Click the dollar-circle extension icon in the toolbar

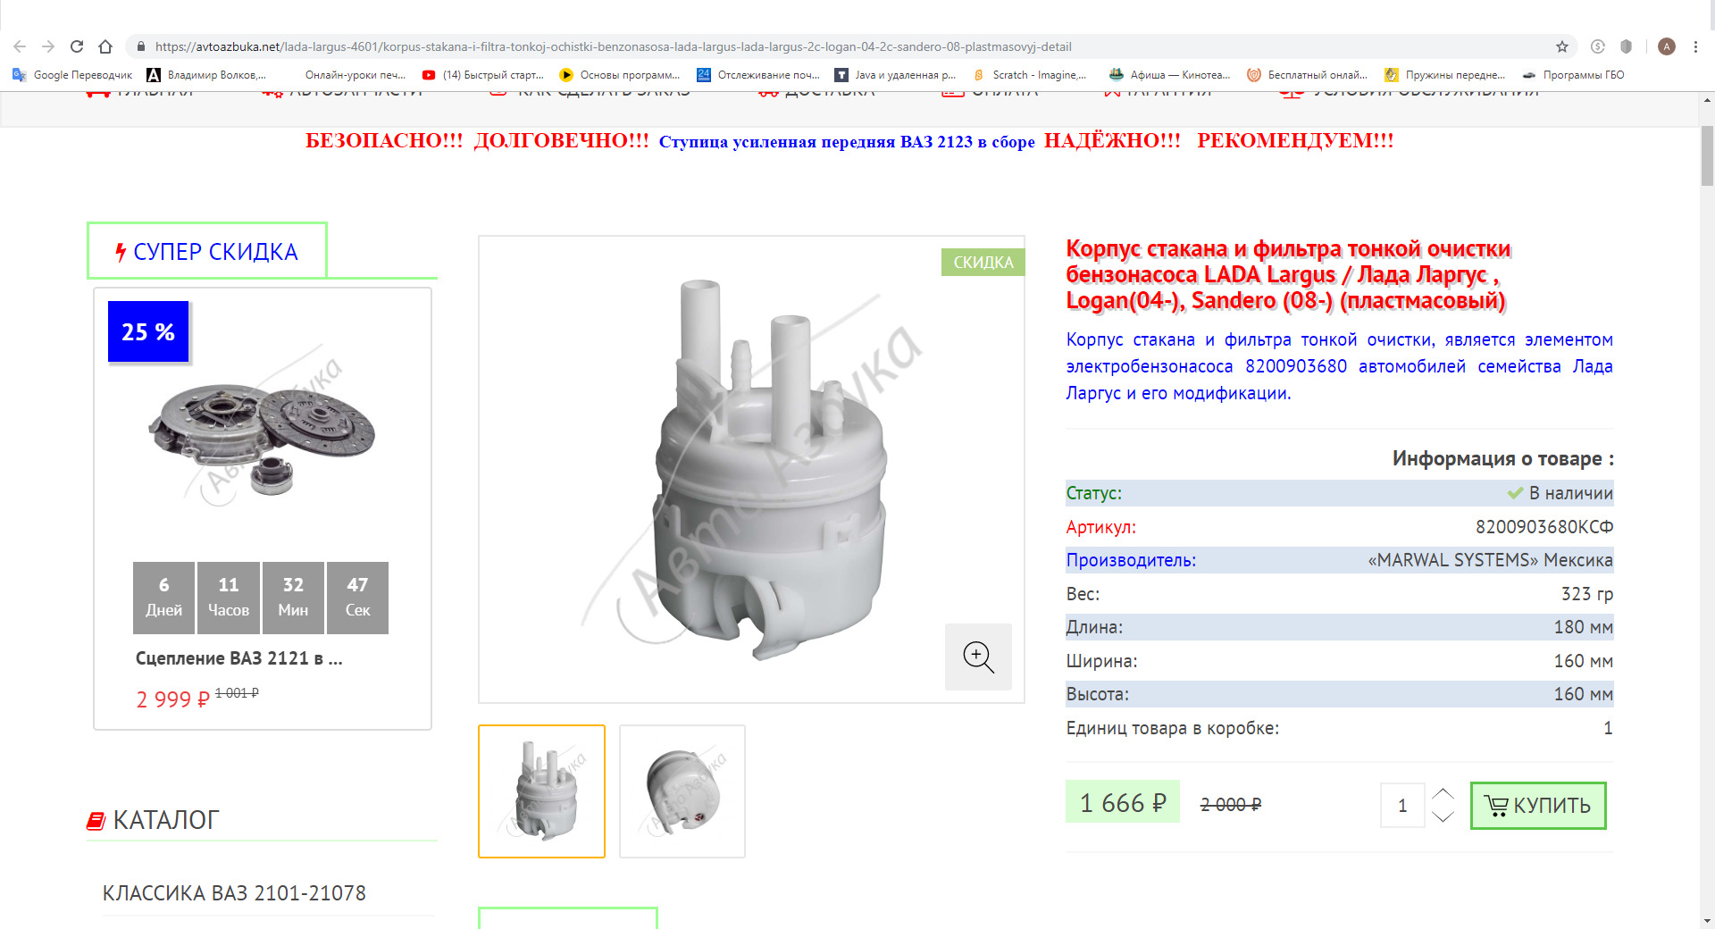point(1598,46)
